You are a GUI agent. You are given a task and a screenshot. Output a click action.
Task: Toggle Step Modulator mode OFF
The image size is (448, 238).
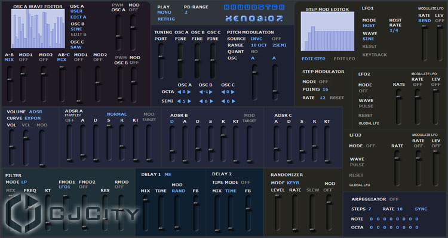[323, 82]
